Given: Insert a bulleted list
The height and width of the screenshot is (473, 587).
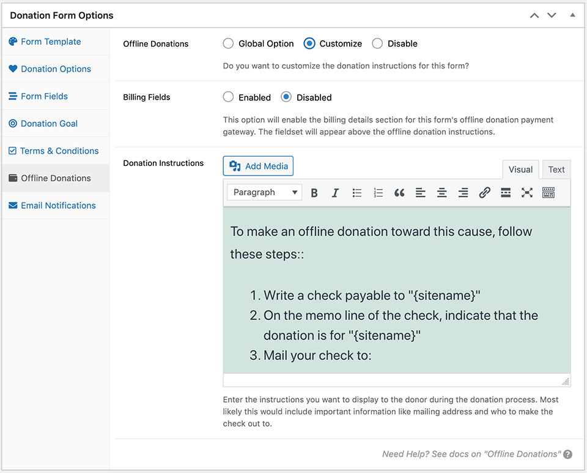Looking at the screenshot, I should pos(356,193).
